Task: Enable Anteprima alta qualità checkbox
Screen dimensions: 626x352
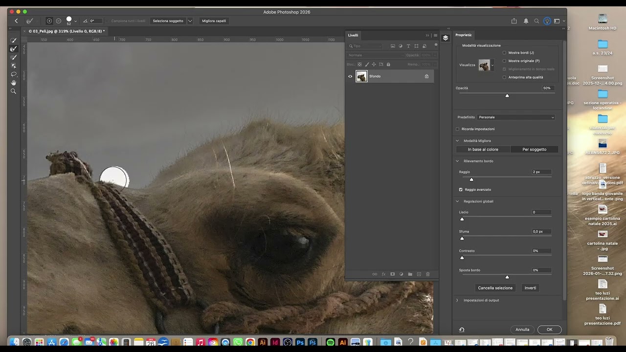Action: pyautogui.click(x=504, y=77)
